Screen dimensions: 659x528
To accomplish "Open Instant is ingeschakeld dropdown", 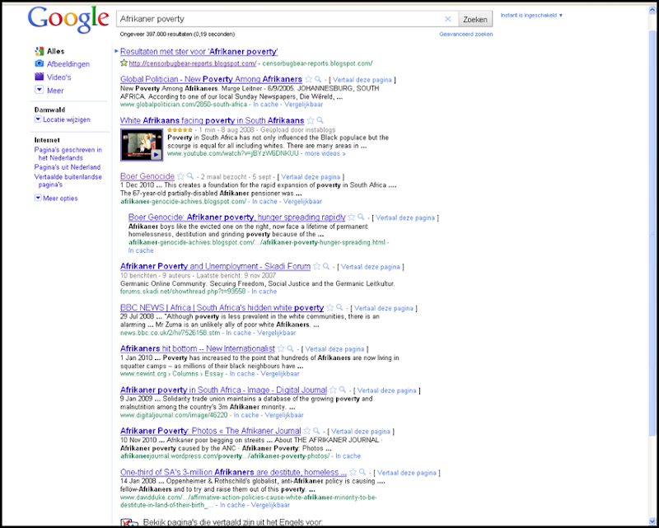I will 531,15.
